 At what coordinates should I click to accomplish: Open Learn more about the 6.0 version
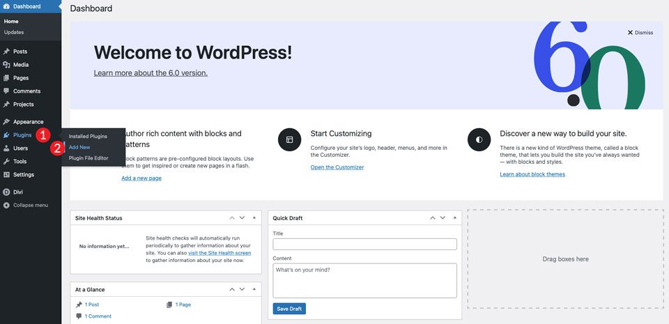[151, 73]
